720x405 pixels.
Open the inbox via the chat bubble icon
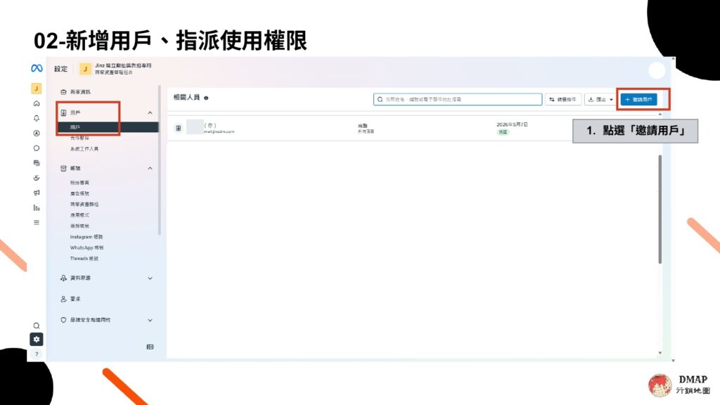37,148
